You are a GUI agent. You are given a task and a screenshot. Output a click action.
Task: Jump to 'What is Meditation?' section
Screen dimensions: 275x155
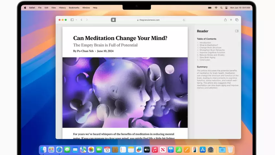[209, 45]
